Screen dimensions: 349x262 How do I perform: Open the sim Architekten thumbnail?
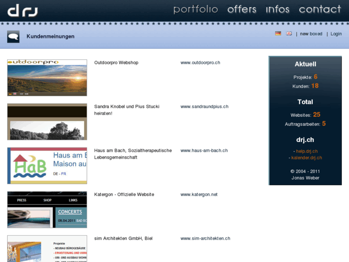[x=47, y=249]
